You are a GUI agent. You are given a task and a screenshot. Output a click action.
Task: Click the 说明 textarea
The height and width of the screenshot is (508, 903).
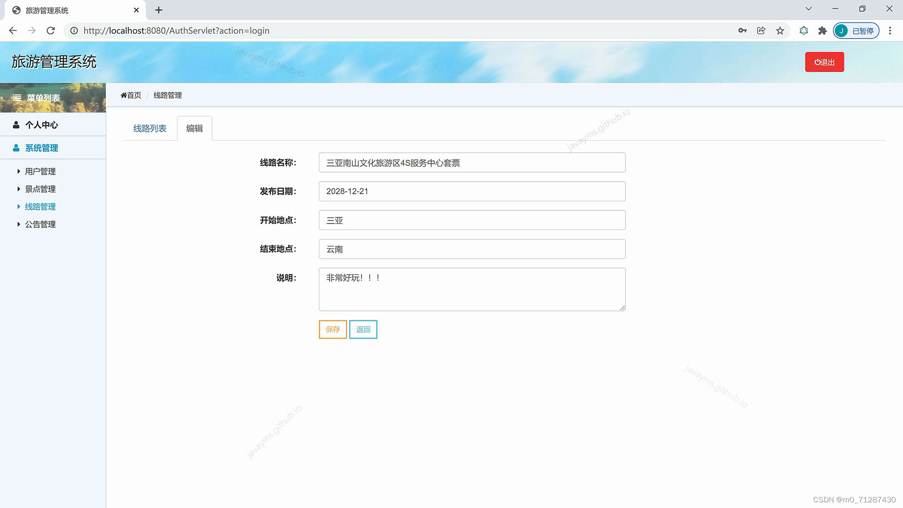click(x=472, y=289)
